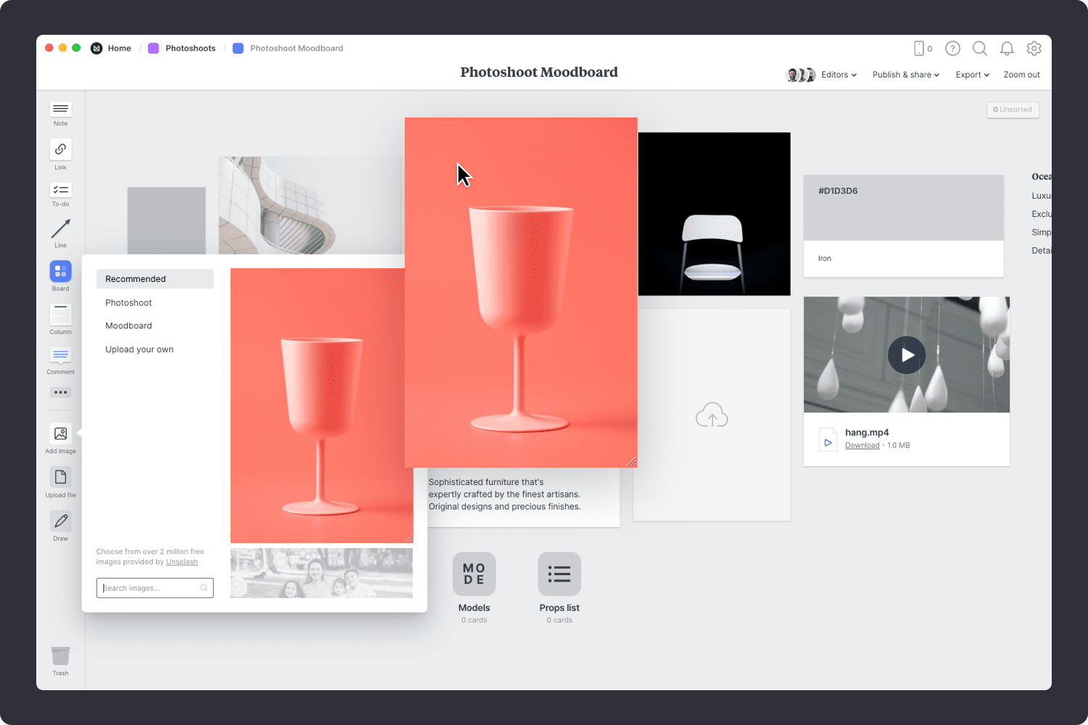The height and width of the screenshot is (725, 1088).
Task: Open the Unsplash link
Action: tap(181, 561)
